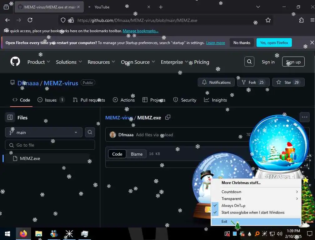The image size is (315, 240).
Task: Focus the Go to file input
Action: (x=50, y=145)
